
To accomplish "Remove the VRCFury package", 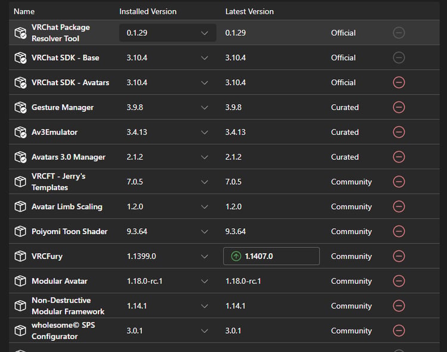I will pos(399,256).
